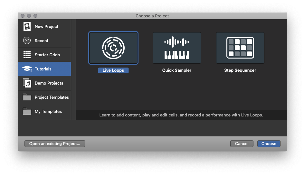Click the Quick Sampler label
Screen dimensions: 305x175
[x=177, y=70]
